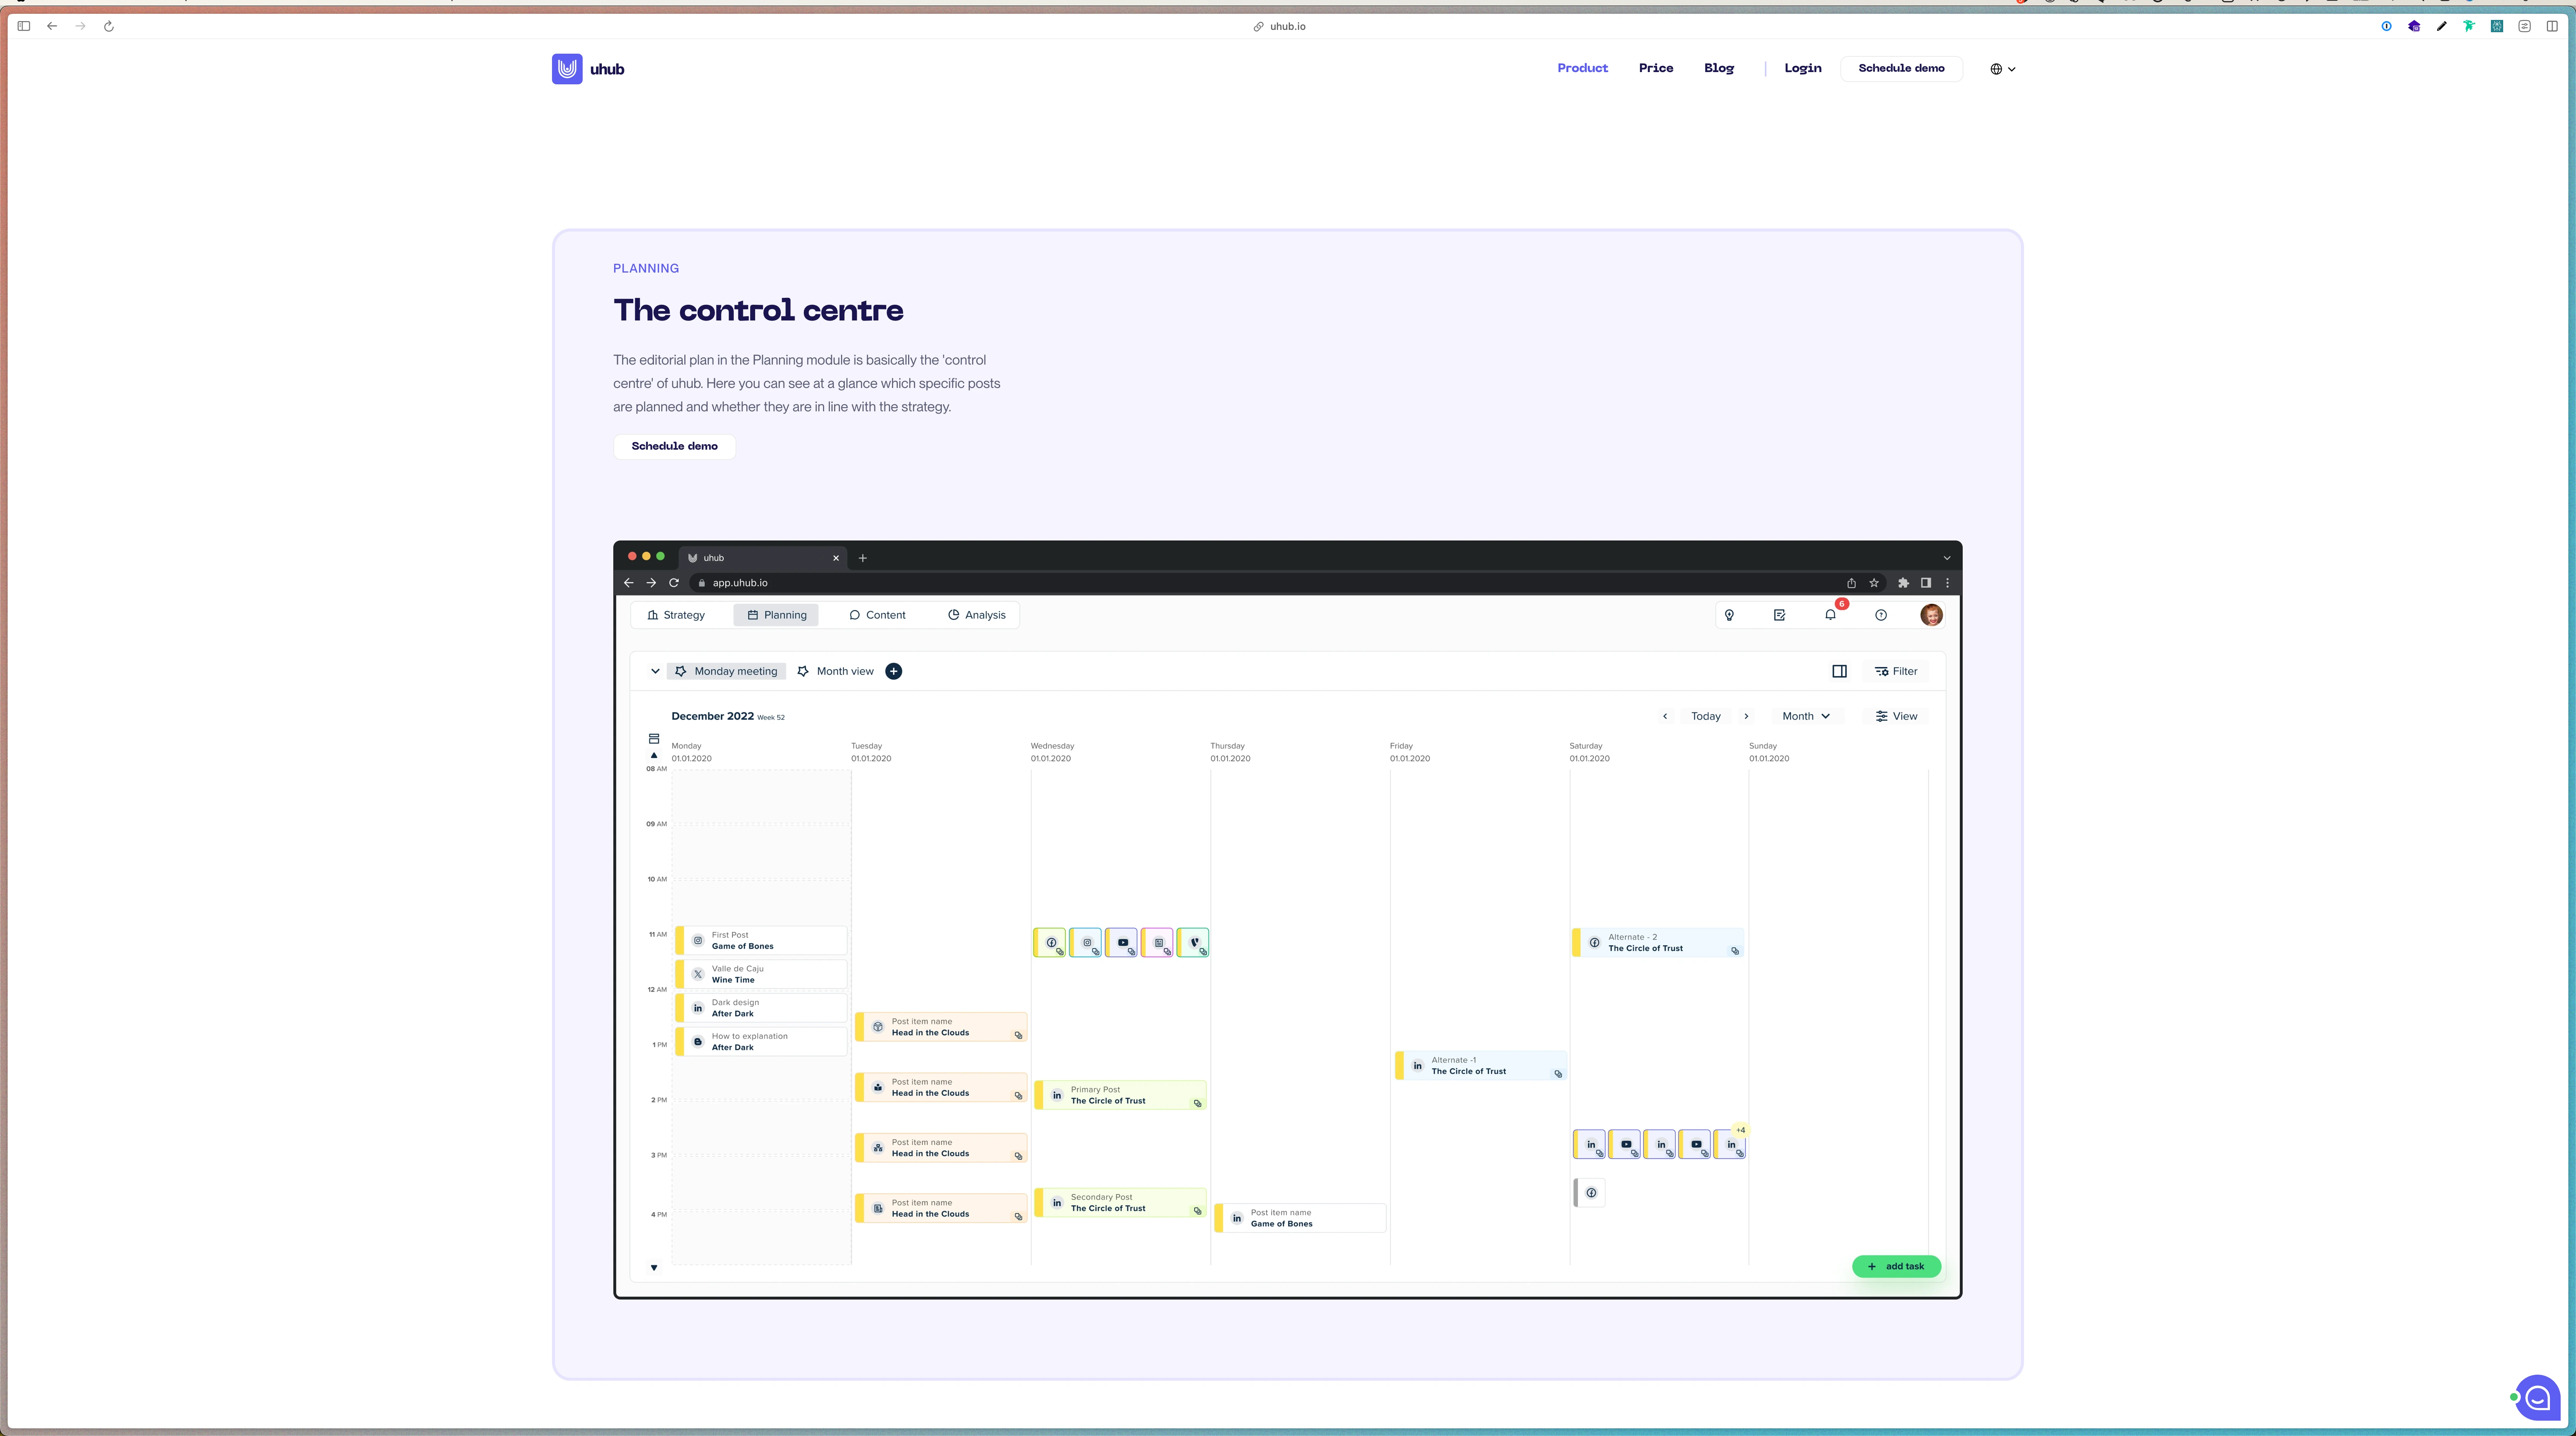Click Schedule demo button below description
This screenshot has width=2576, height=1436.
[x=674, y=446]
